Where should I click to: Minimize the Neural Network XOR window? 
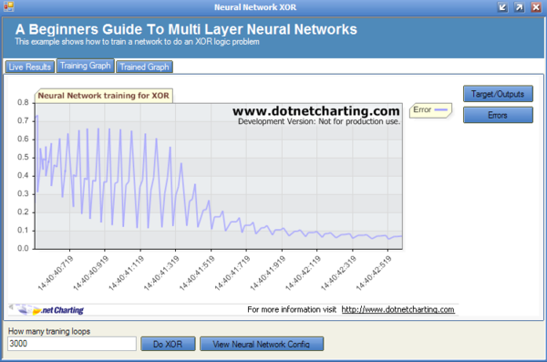pos(502,7)
